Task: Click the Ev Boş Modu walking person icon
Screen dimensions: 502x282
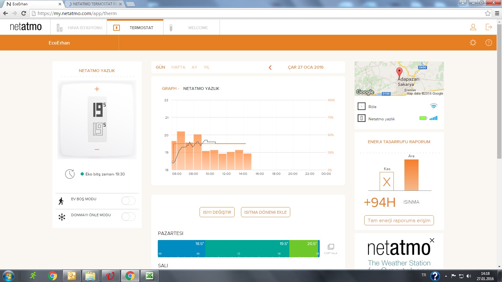Action: (x=61, y=201)
